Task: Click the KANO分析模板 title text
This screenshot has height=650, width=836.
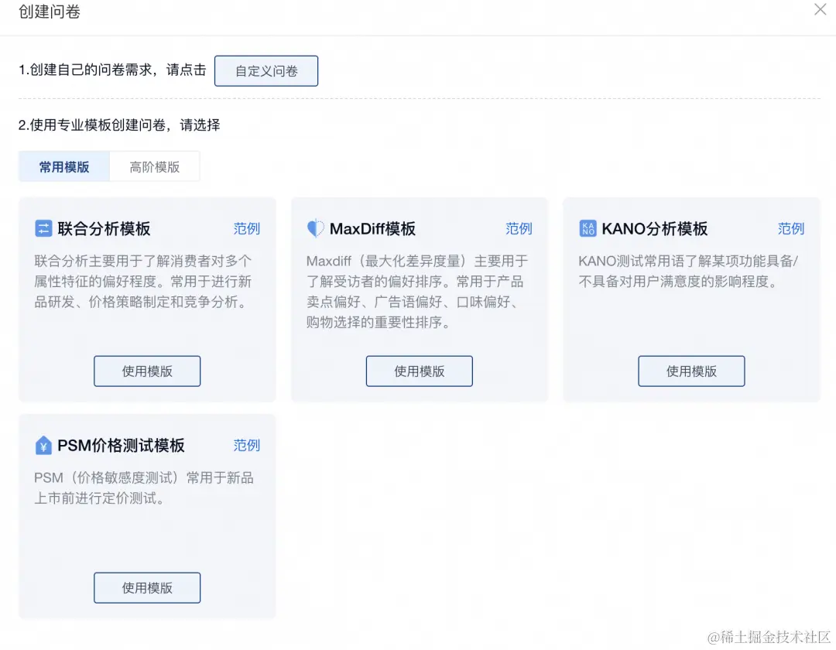Action: click(663, 228)
